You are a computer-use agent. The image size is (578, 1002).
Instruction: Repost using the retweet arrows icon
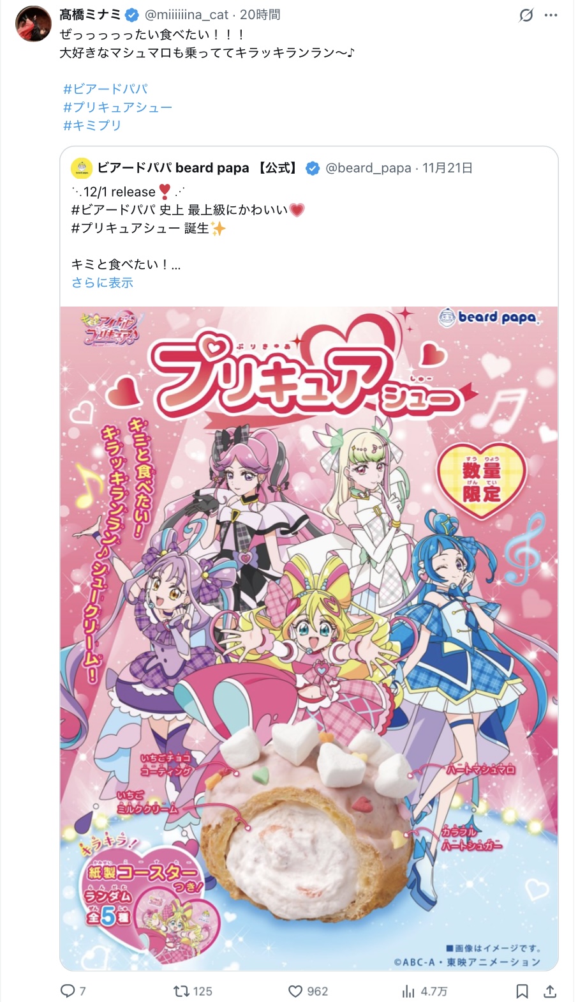pos(181,991)
